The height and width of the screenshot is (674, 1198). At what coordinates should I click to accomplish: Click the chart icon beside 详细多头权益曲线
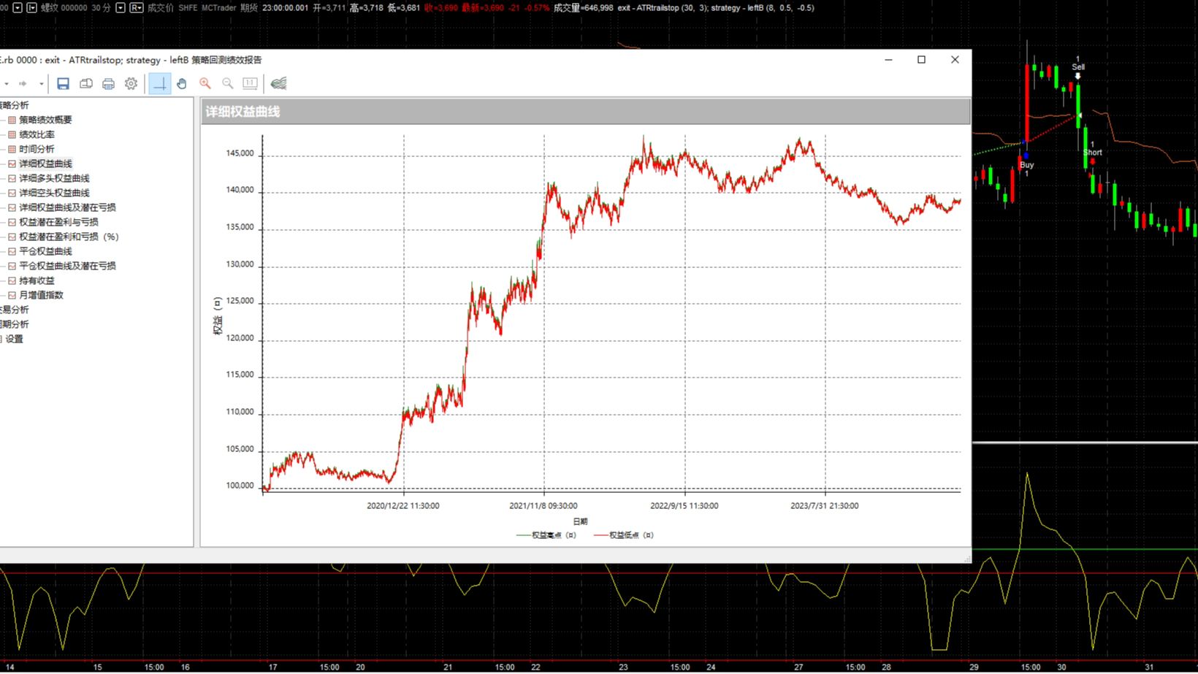[x=12, y=178]
